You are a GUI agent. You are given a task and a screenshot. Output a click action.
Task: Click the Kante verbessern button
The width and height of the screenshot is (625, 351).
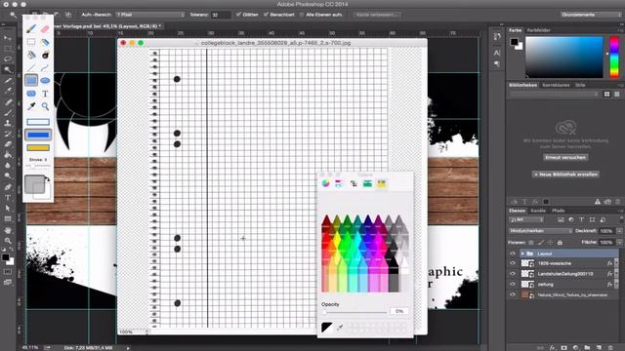coord(376,15)
